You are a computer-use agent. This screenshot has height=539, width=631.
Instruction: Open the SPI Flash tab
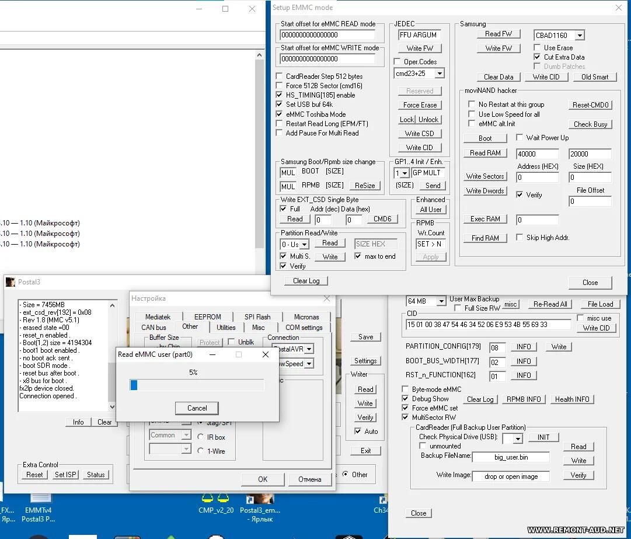coord(257,317)
